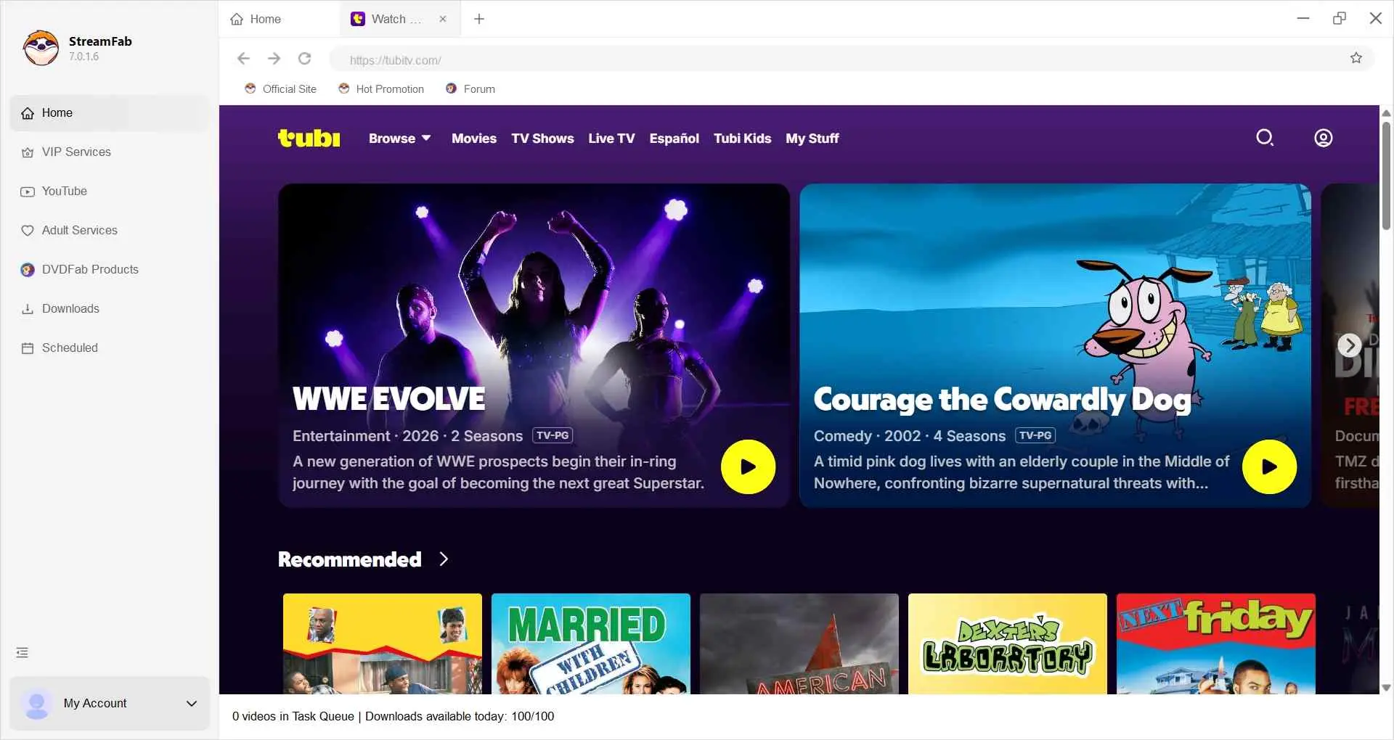Click the My Account avatar
Screen dimensions: 1394x740
[x=36, y=704]
